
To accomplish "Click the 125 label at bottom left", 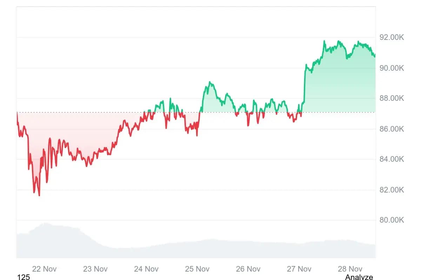I will (x=24, y=277).
